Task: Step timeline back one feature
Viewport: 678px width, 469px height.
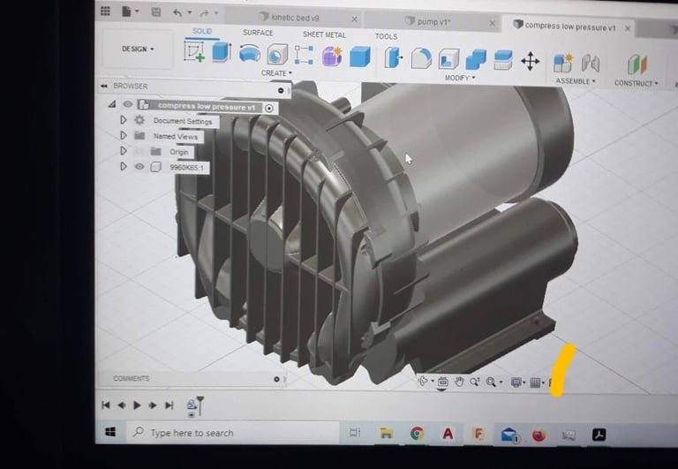Action: pos(122,405)
